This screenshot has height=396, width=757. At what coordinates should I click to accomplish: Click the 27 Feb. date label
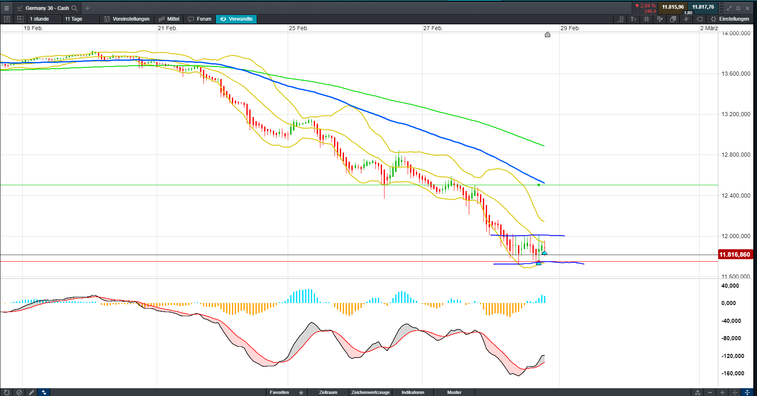[x=433, y=28]
